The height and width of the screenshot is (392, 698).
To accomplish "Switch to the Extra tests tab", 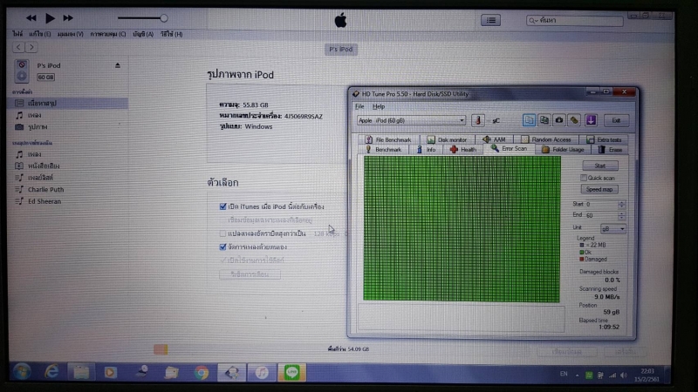I will point(604,139).
